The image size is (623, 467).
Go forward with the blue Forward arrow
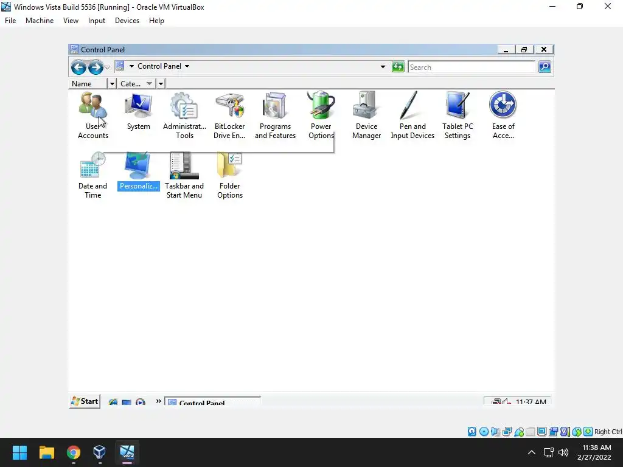coord(96,67)
